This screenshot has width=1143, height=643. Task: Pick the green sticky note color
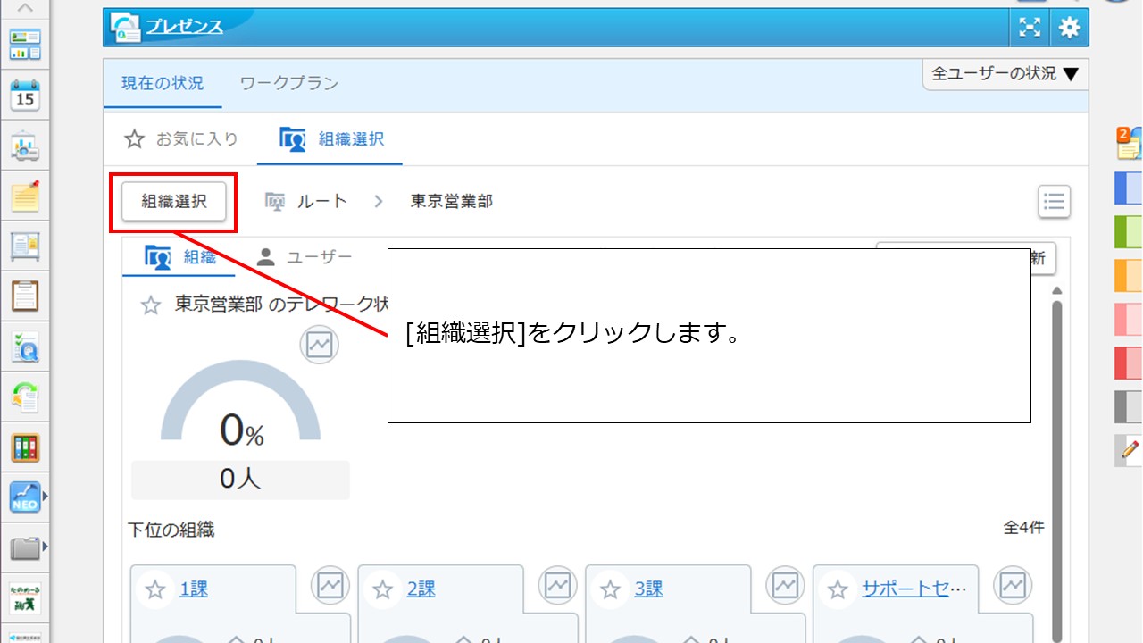coord(1129,232)
